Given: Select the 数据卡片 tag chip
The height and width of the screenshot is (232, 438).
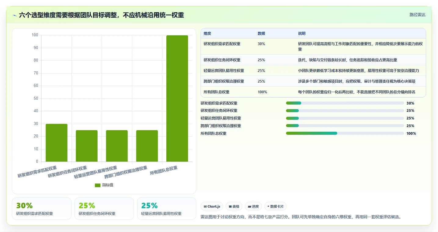Looking at the screenshot, I should 275,206.
